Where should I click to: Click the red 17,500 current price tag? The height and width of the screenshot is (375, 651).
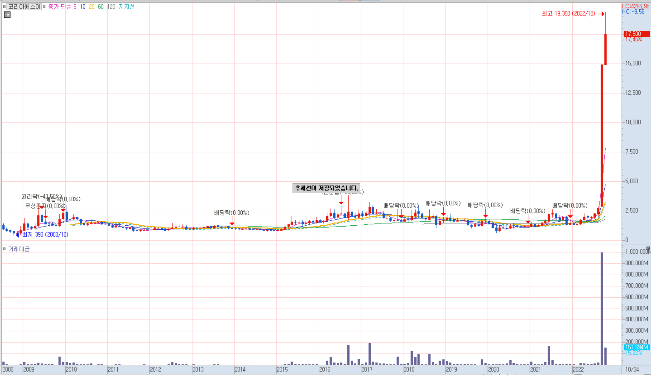(x=636, y=34)
